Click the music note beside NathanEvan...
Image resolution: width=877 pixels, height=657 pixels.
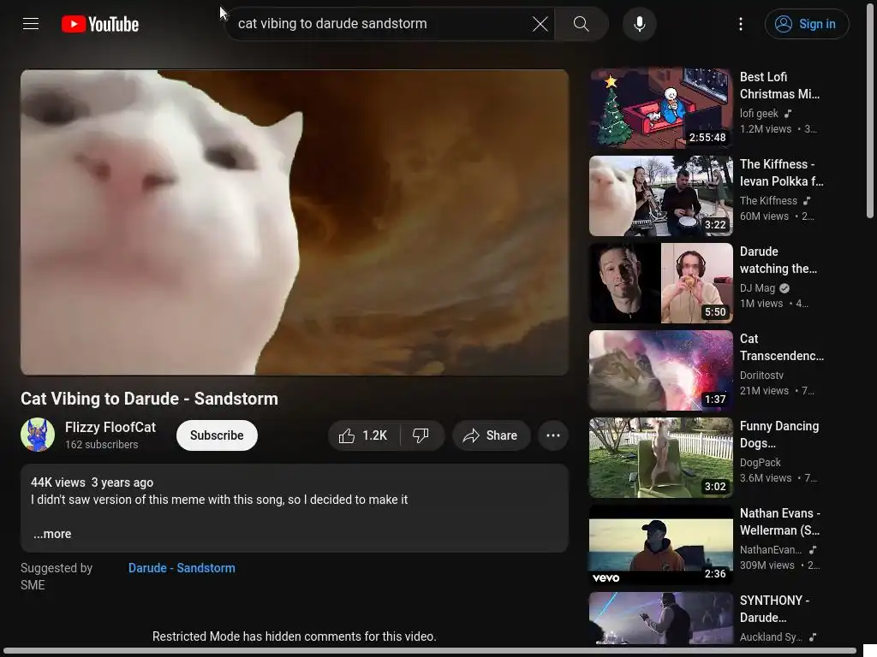click(x=813, y=550)
